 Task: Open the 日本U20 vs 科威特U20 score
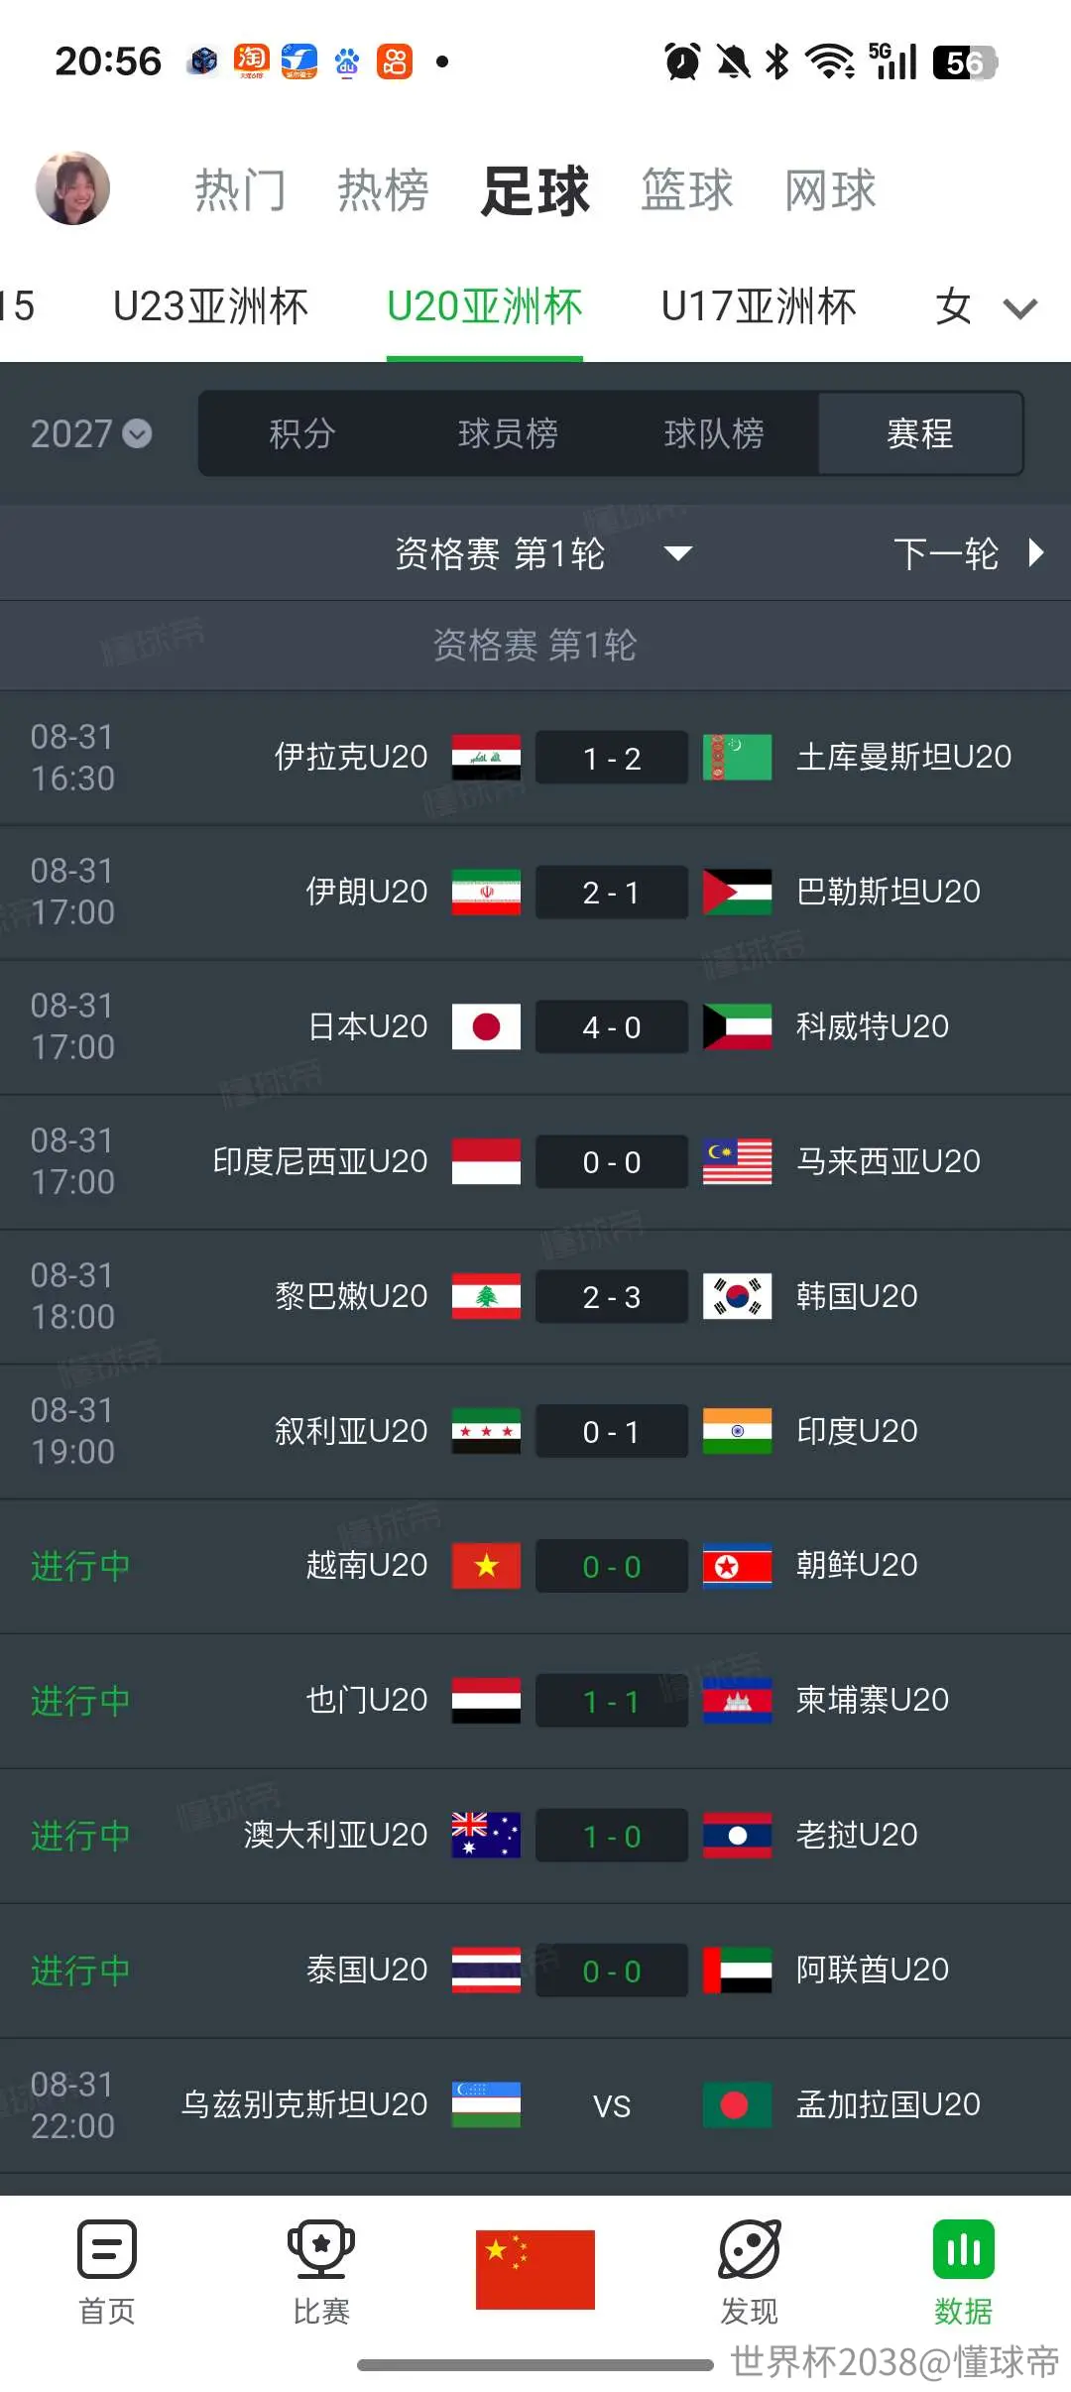click(612, 1026)
